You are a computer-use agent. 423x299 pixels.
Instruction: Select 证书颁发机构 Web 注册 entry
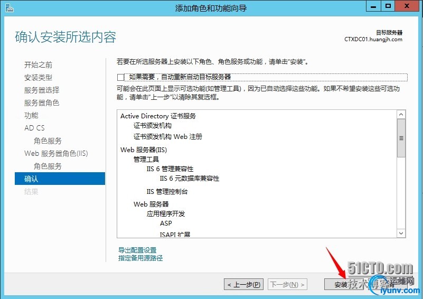pos(168,136)
